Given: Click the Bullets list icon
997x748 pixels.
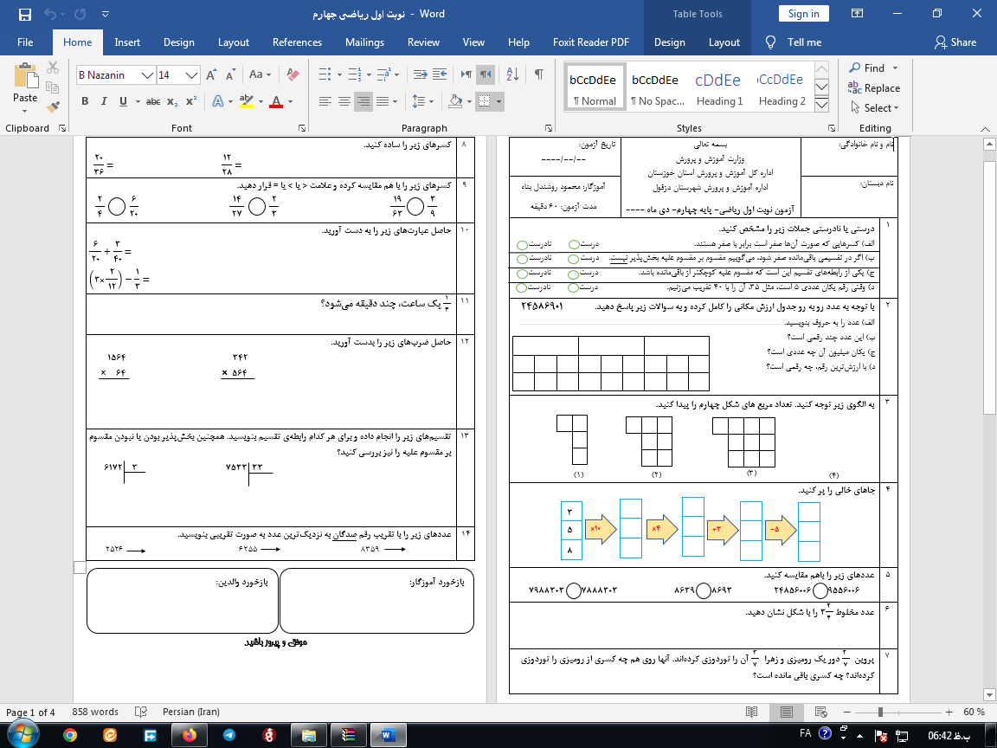Looking at the screenshot, I should [x=325, y=75].
